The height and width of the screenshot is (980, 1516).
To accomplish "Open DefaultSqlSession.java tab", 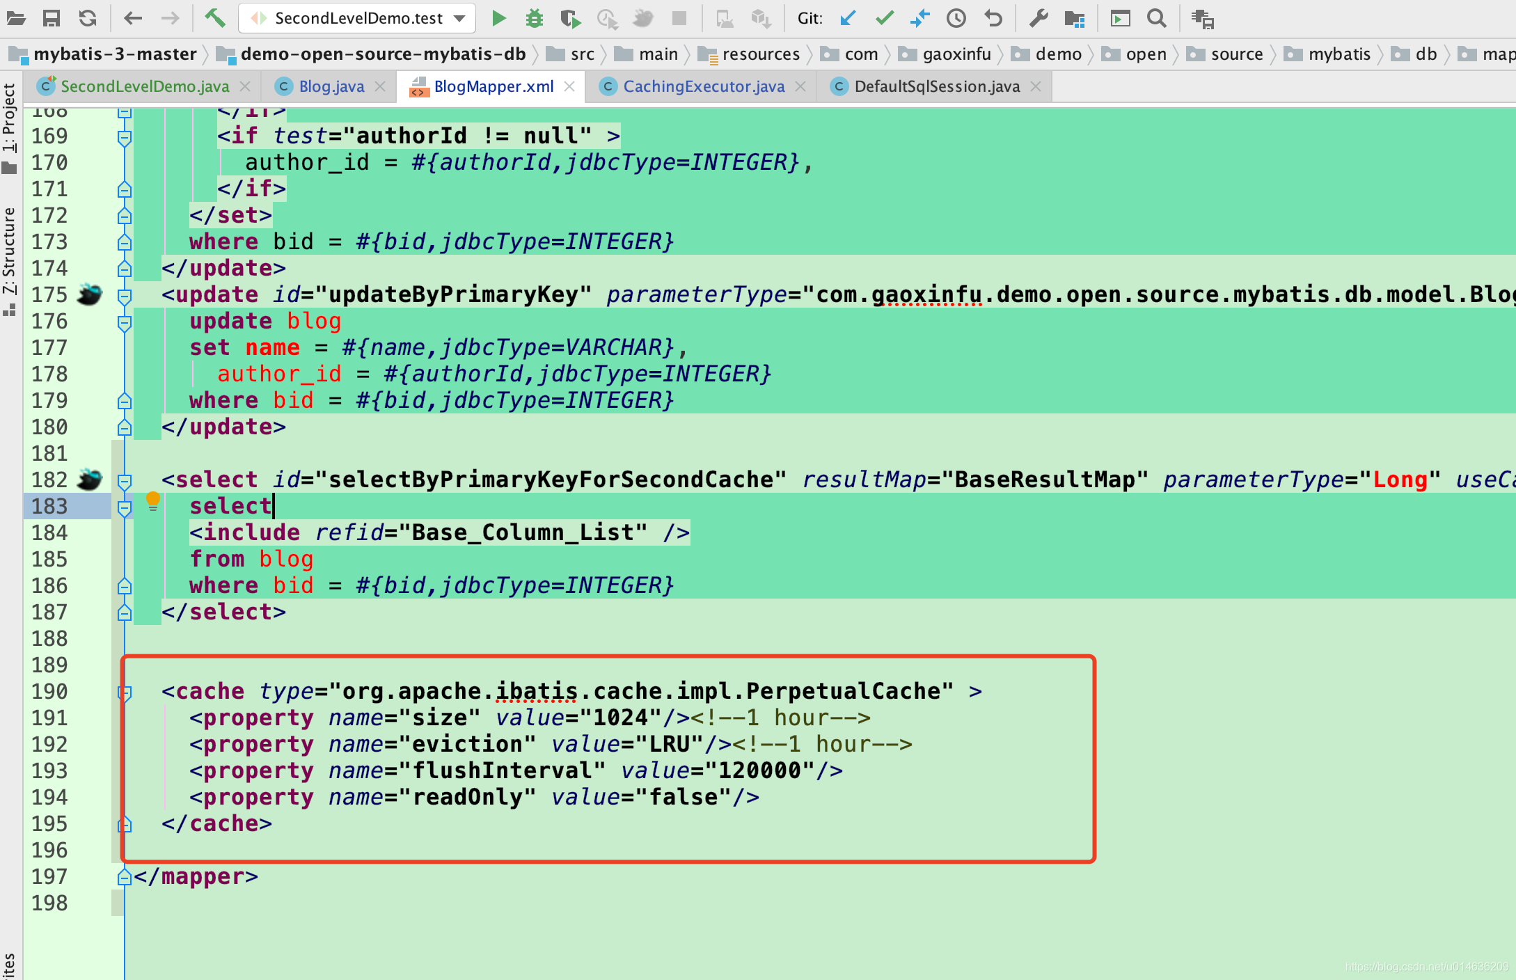I will [937, 86].
